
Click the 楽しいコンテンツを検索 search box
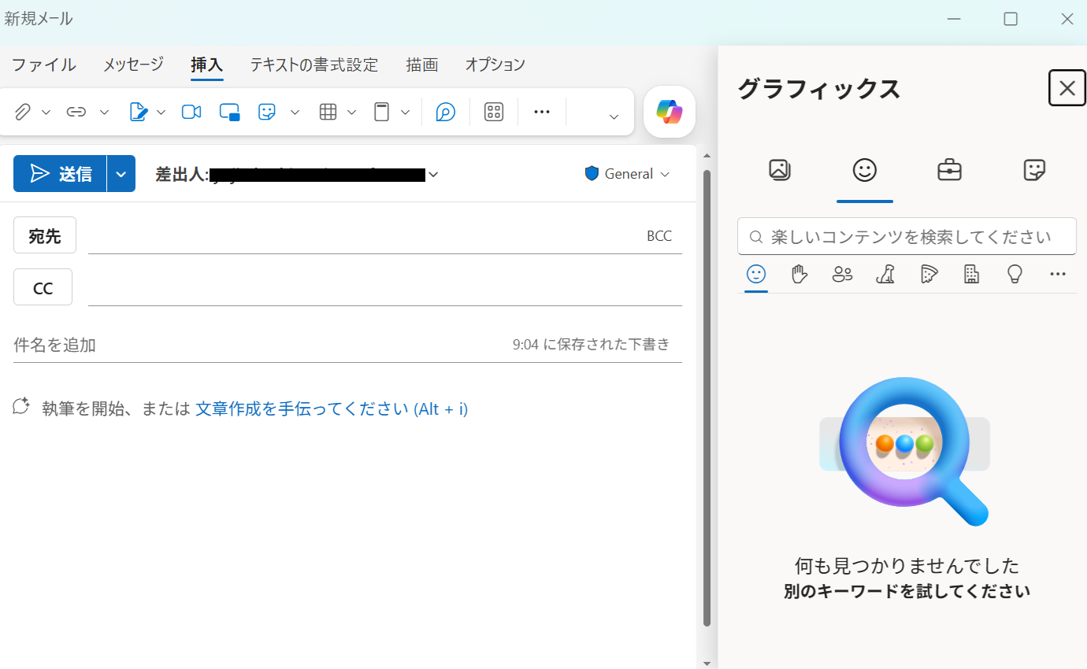(907, 236)
